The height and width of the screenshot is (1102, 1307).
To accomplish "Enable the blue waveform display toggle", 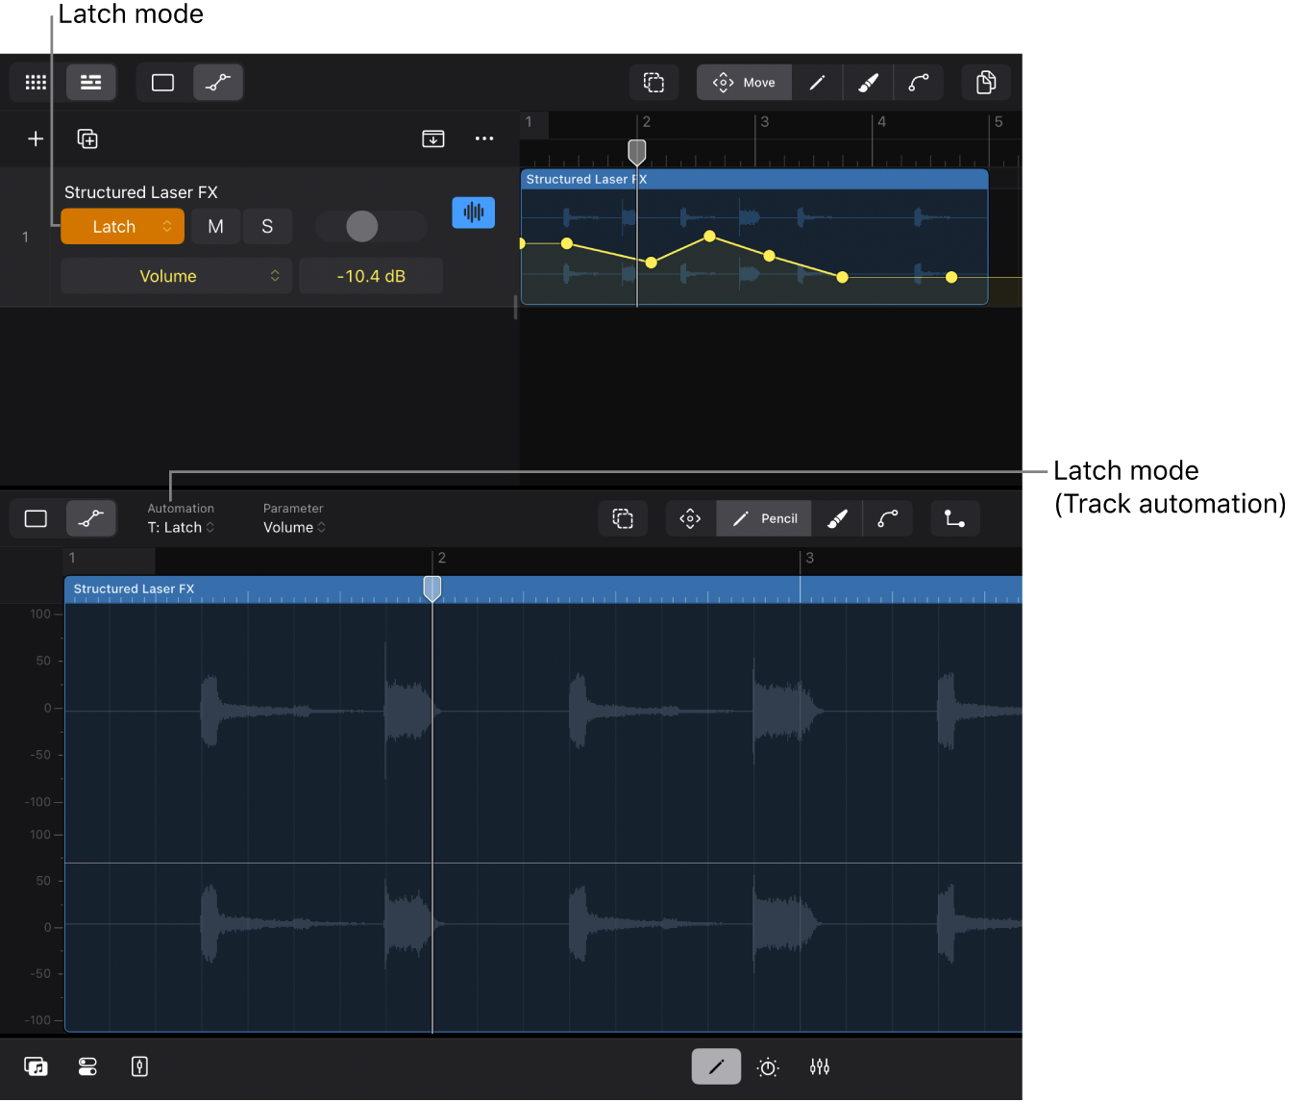I will click(x=473, y=213).
